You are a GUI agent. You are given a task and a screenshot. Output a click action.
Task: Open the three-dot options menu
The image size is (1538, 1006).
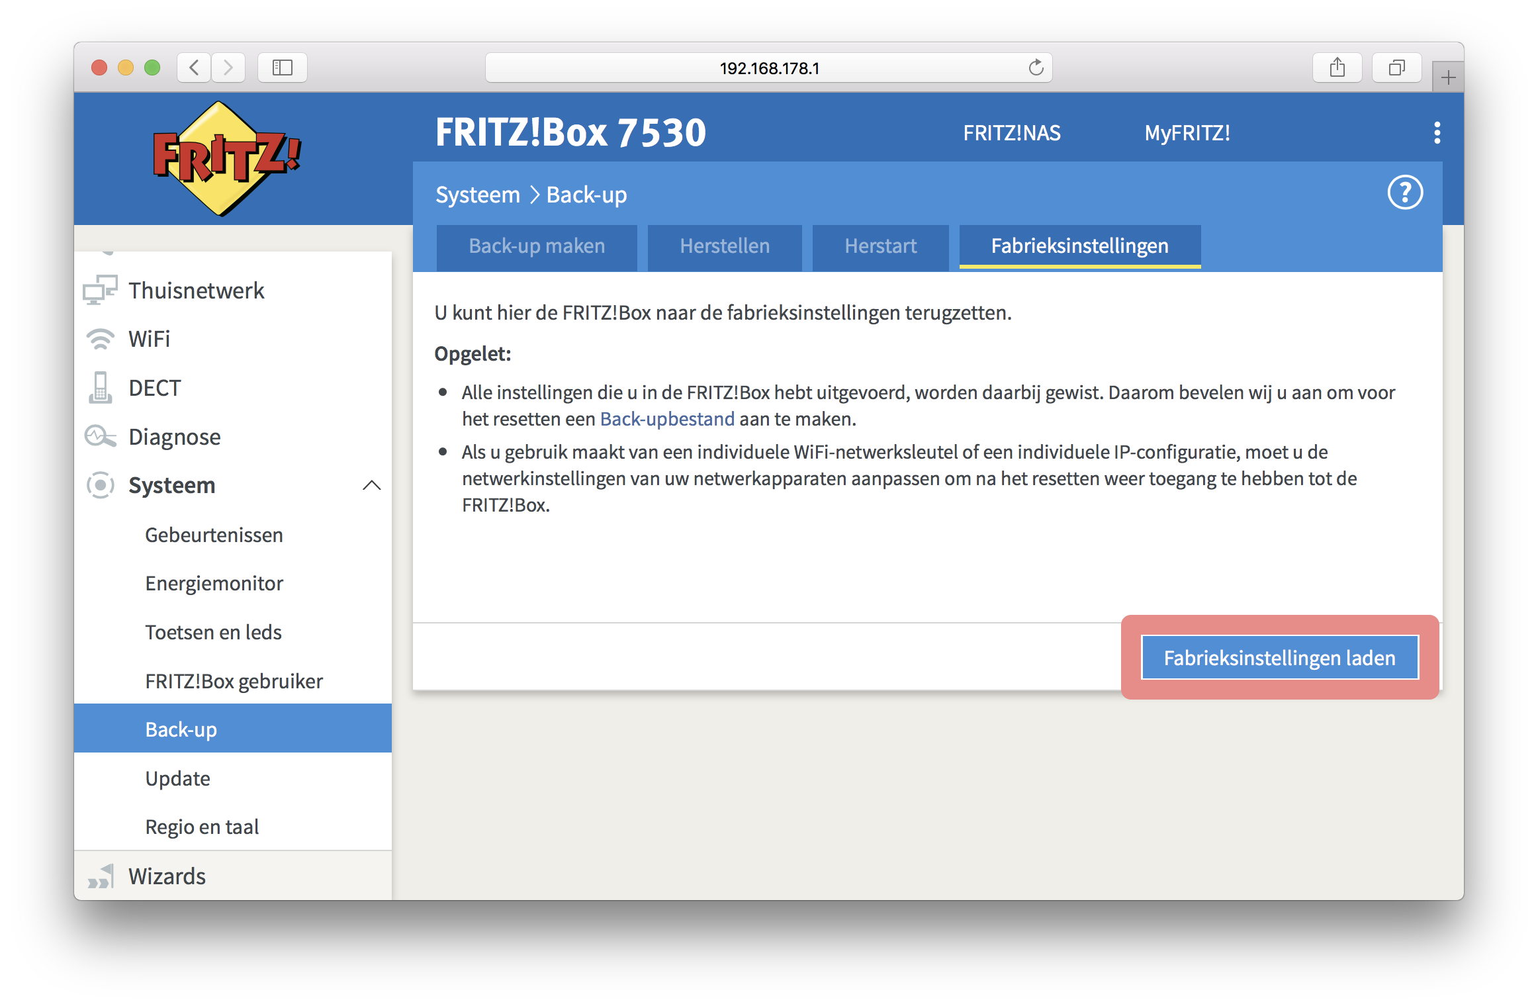point(1437,132)
